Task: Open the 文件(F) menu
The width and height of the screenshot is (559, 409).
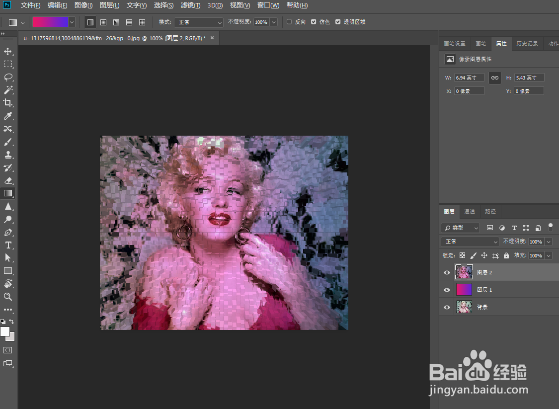Action: (x=30, y=5)
